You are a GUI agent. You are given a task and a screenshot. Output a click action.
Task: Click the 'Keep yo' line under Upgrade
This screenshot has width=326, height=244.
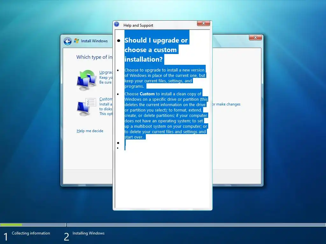click(106, 78)
